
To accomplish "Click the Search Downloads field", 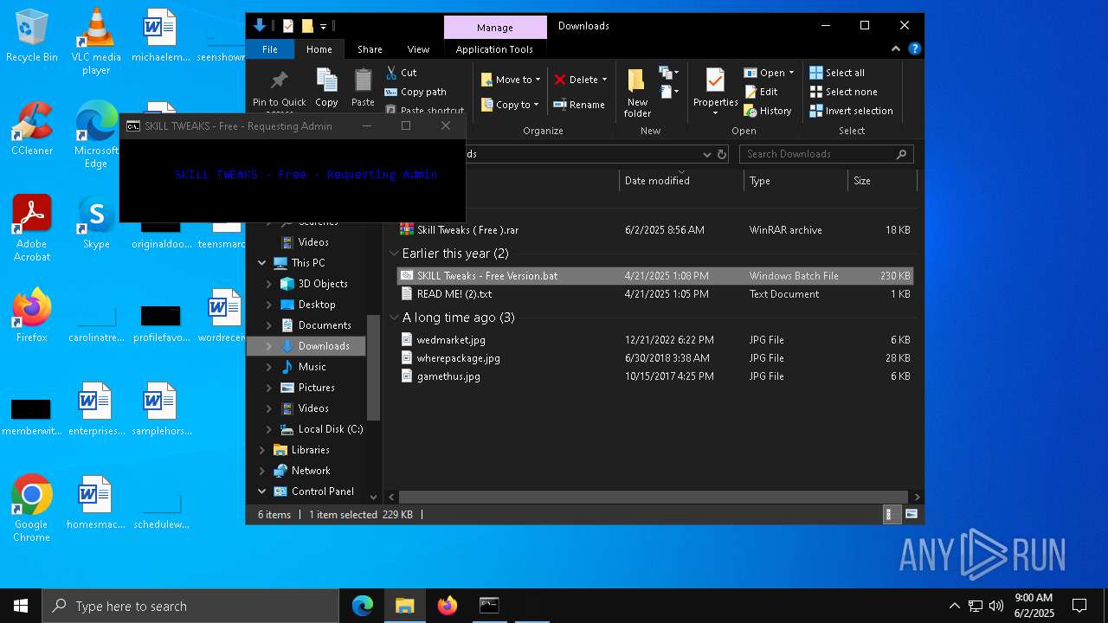I will click(x=827, y=154).
